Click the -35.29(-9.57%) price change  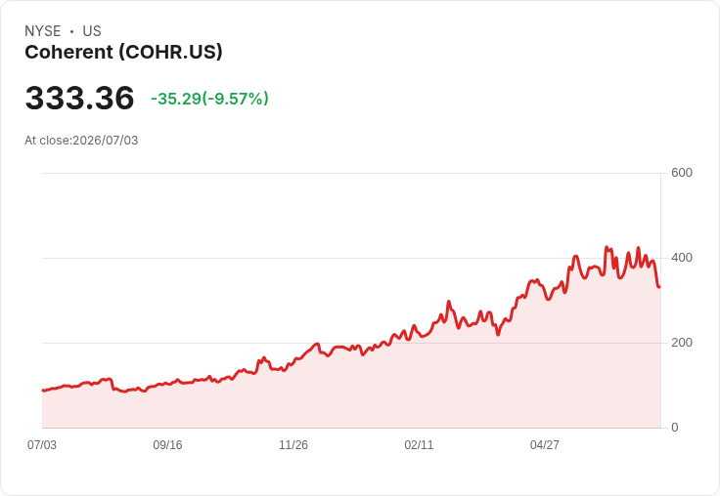click(210, 99)
